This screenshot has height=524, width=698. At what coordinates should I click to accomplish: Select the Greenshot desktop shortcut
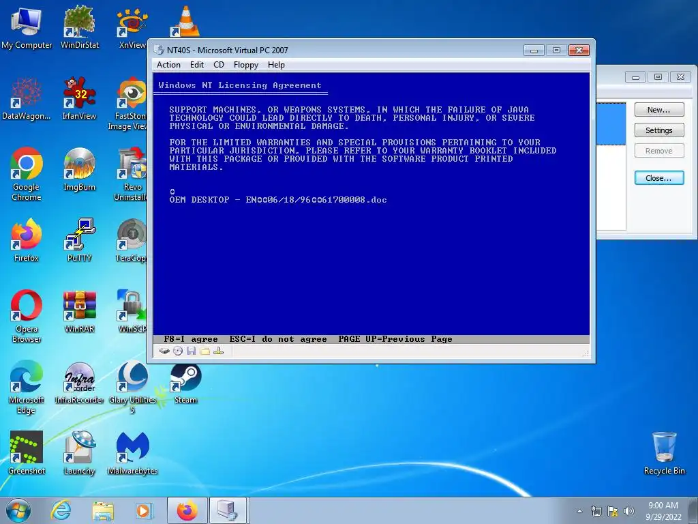click(27, 453)
